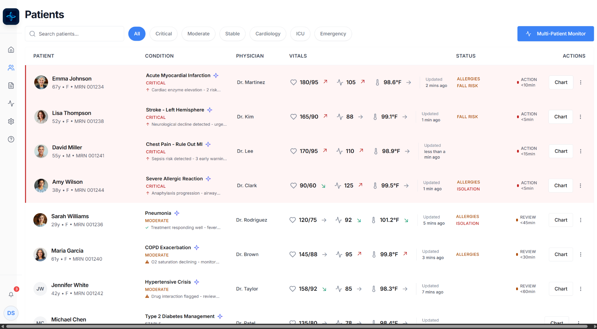Image resolution: width=597 pixels, height=329 pixels.
Task: Open more options for David Miller
Action: [x=581, y=151]
